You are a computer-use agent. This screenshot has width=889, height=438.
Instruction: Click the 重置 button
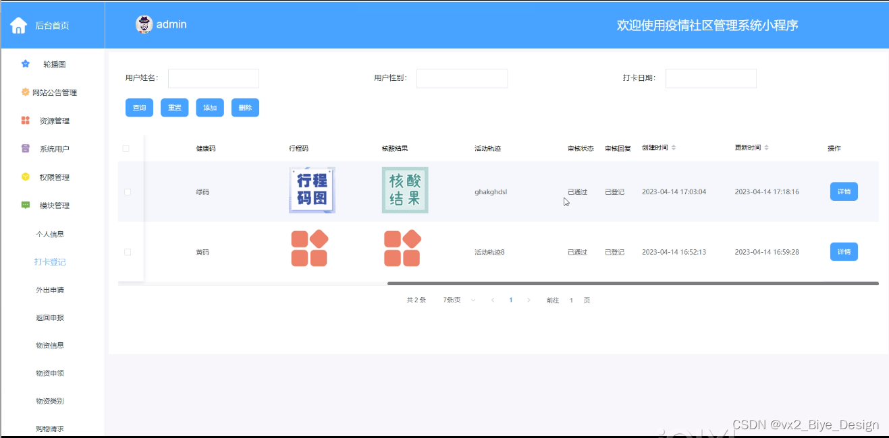click(174, 108)
